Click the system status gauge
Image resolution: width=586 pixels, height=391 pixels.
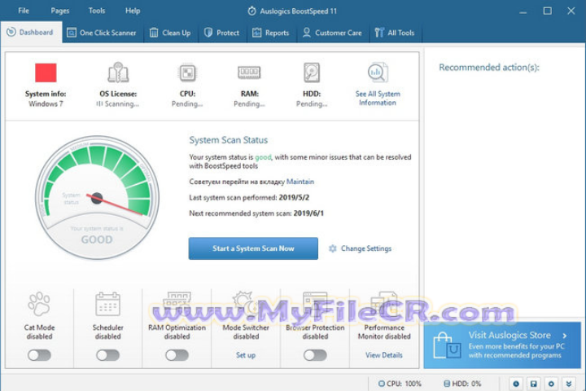tap(97, 198)
